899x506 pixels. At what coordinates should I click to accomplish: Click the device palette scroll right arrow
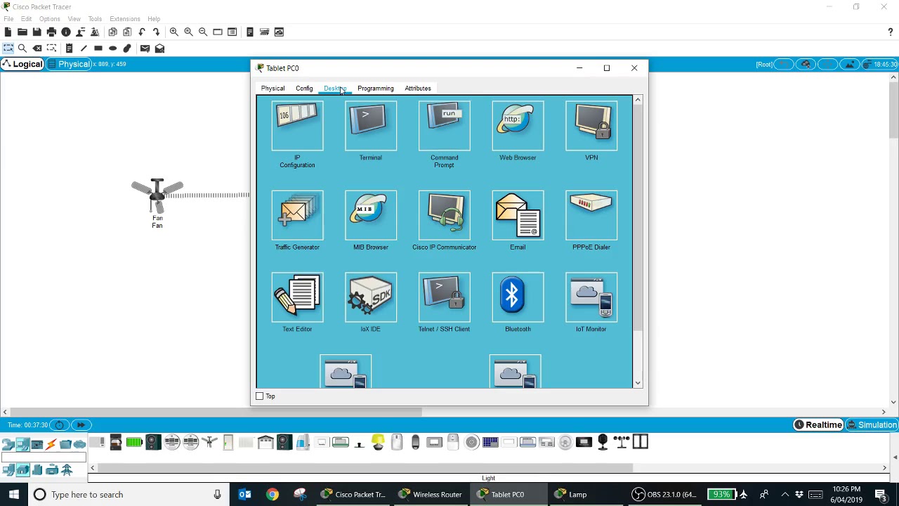click(x=884, y=468)
